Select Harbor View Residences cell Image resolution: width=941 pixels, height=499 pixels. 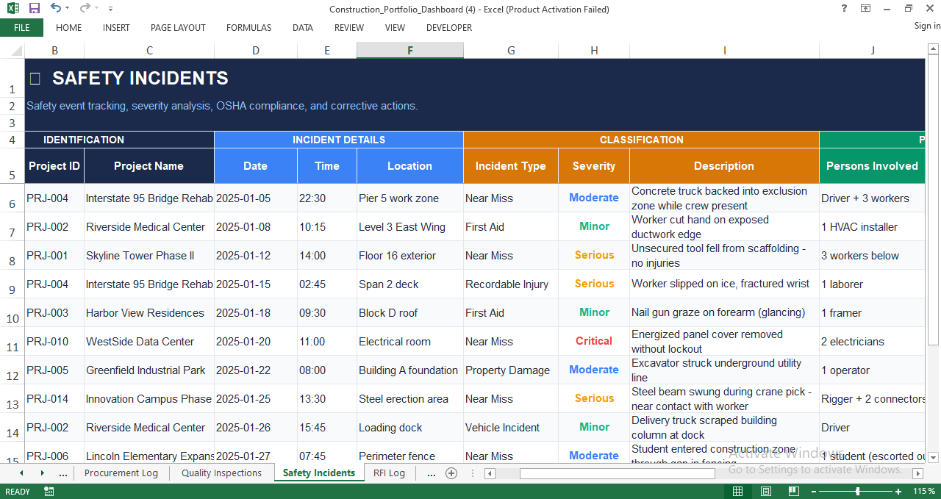149,313
